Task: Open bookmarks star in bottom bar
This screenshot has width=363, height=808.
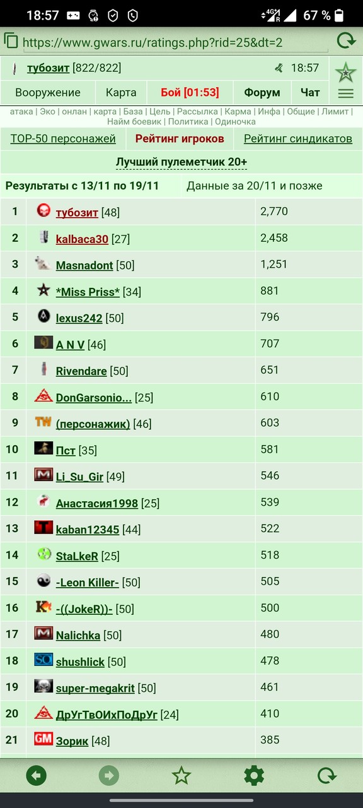Action: pyautogui.click(x=181, y=775)
